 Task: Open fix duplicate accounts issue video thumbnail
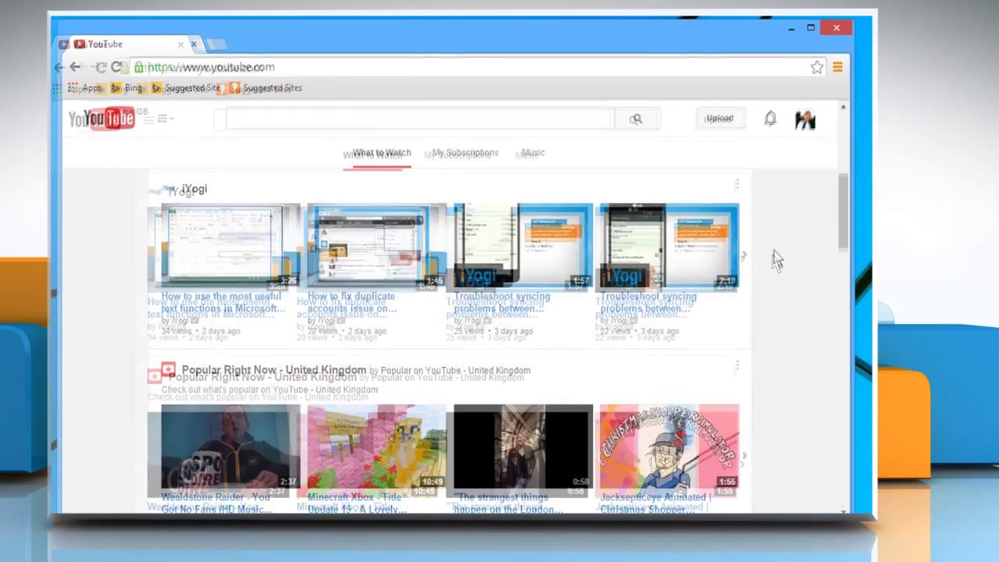click(377, 247)
